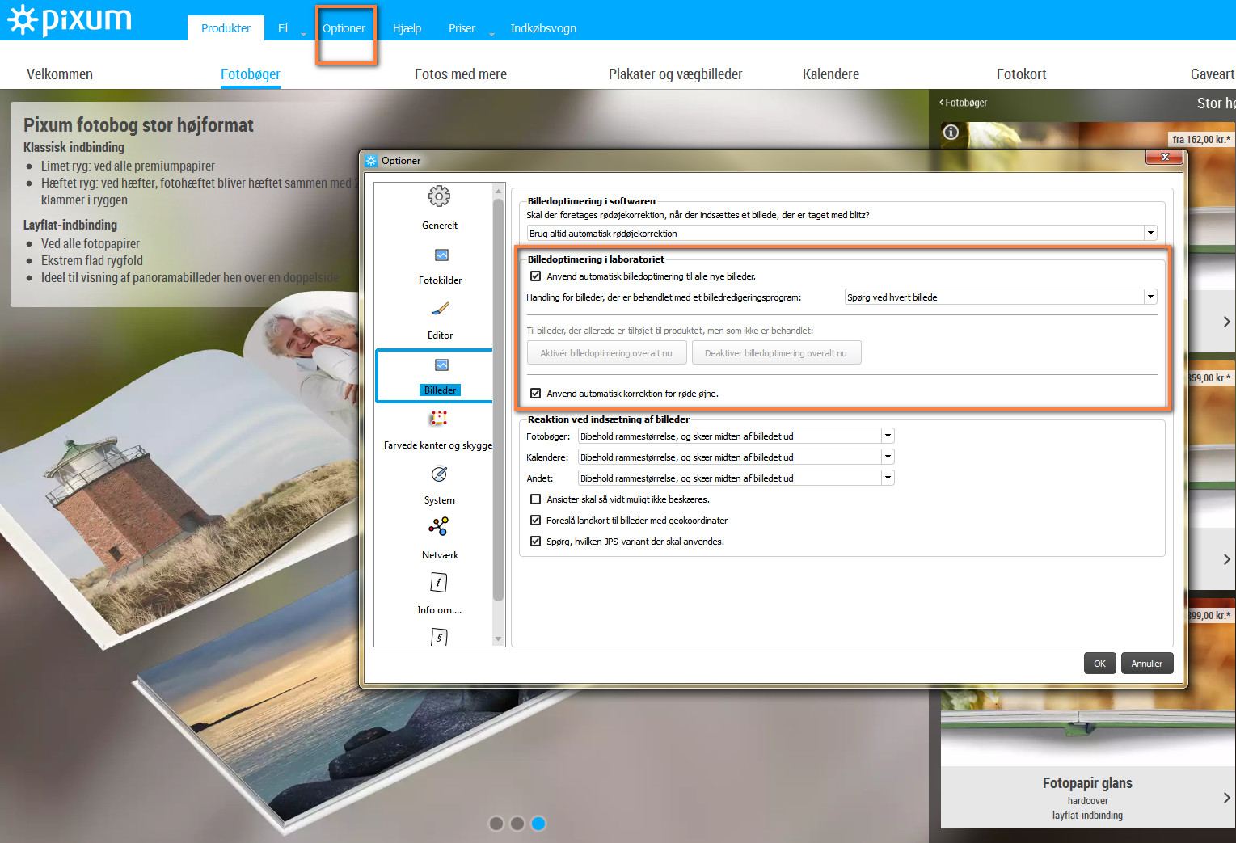The height and width of the screenshot is (843, 1236).
Task: Toggle automatic billedoptimering for new images checkbox
Action: [535, 276]
